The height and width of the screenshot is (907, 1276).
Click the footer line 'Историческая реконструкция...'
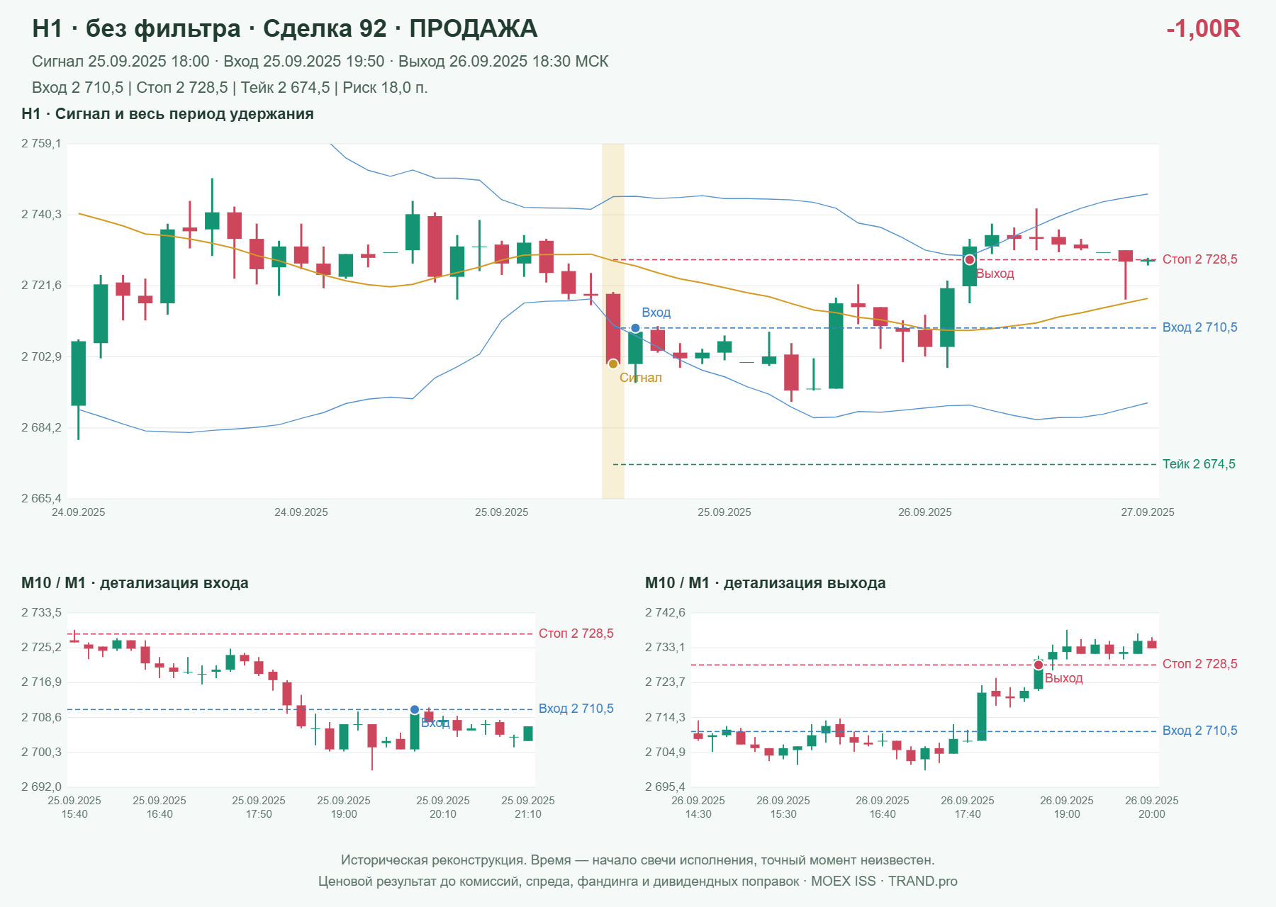tap(638, 860)
